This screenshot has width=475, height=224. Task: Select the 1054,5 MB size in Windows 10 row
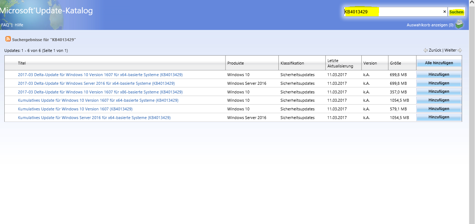tap(399, 100)
